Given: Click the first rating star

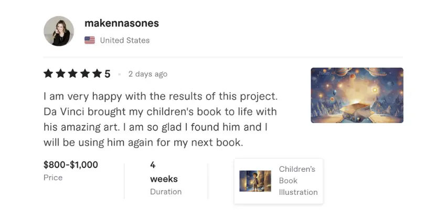Looking at the screenshot, I should pos(49,74).
